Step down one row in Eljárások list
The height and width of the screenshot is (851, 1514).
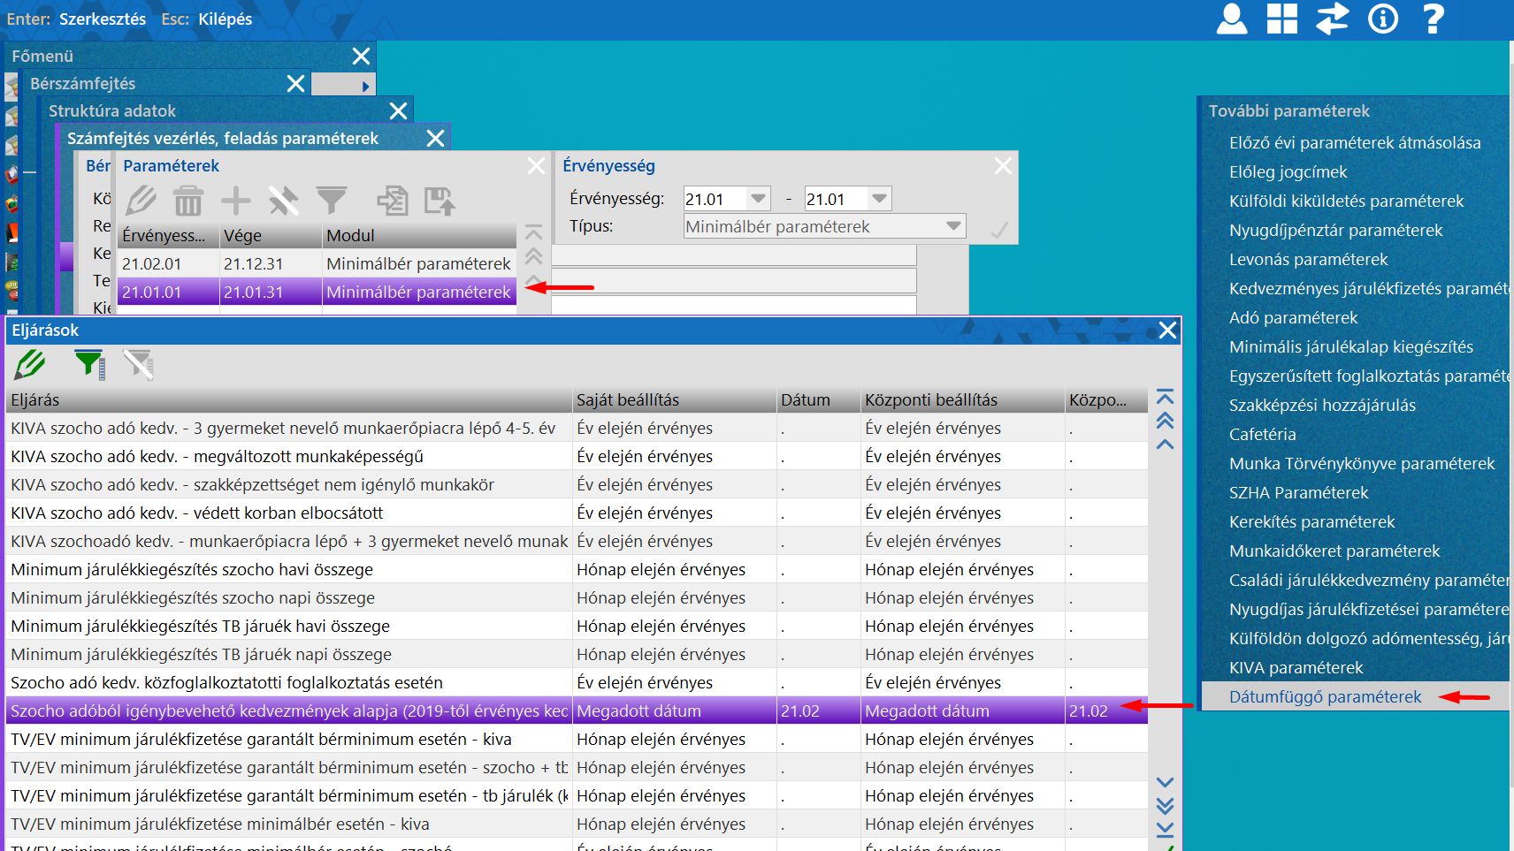click(x=1166, y=783)
